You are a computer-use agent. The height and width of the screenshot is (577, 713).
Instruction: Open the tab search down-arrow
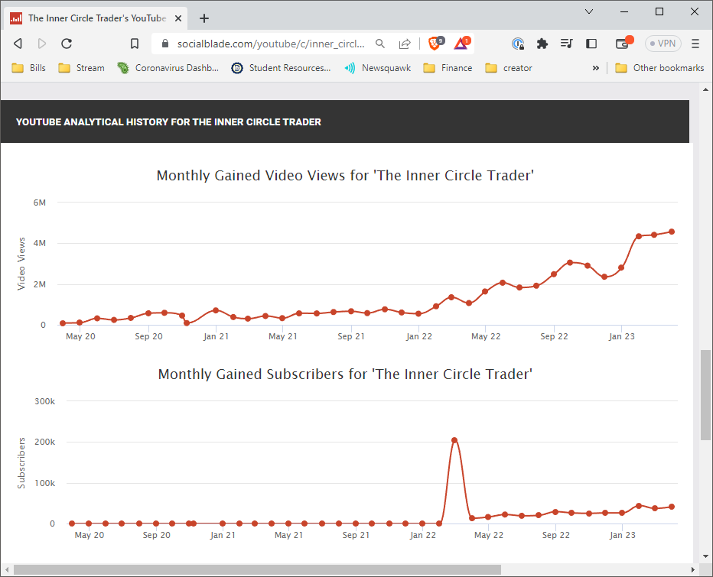point(589,11)
